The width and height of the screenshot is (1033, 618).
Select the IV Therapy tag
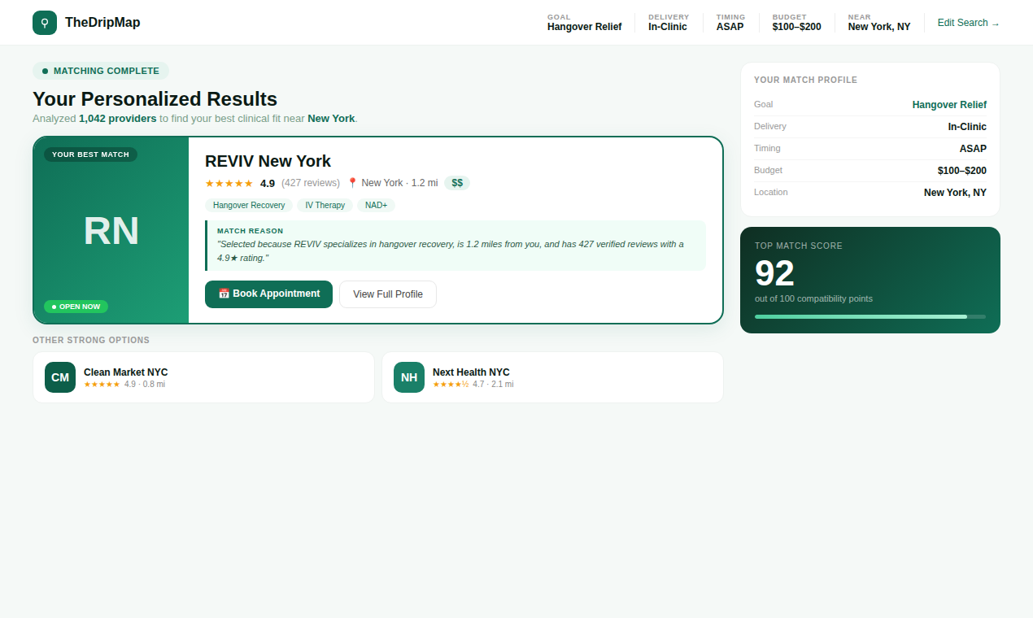(325, 205)
